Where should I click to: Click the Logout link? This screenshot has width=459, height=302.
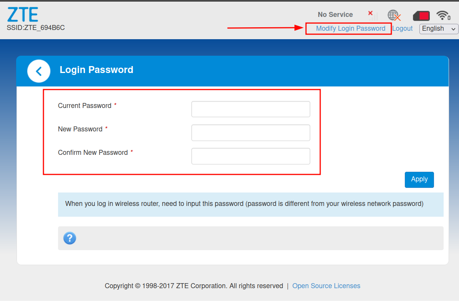tap(402, 28)
